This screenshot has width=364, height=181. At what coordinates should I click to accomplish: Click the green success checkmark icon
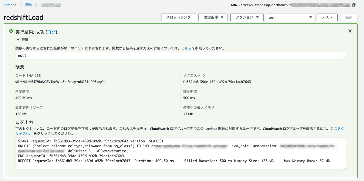click(11, 31)
